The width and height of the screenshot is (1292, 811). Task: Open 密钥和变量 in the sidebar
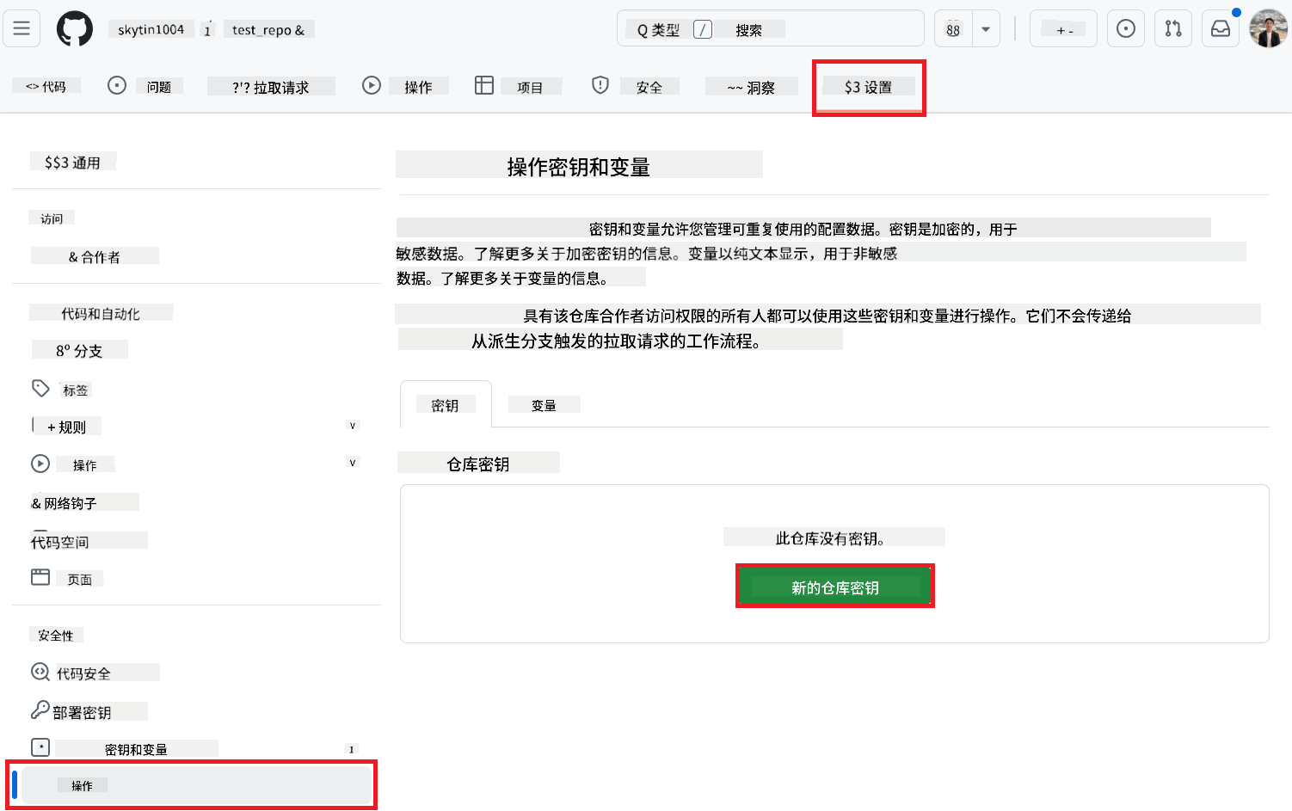point(136,748)
